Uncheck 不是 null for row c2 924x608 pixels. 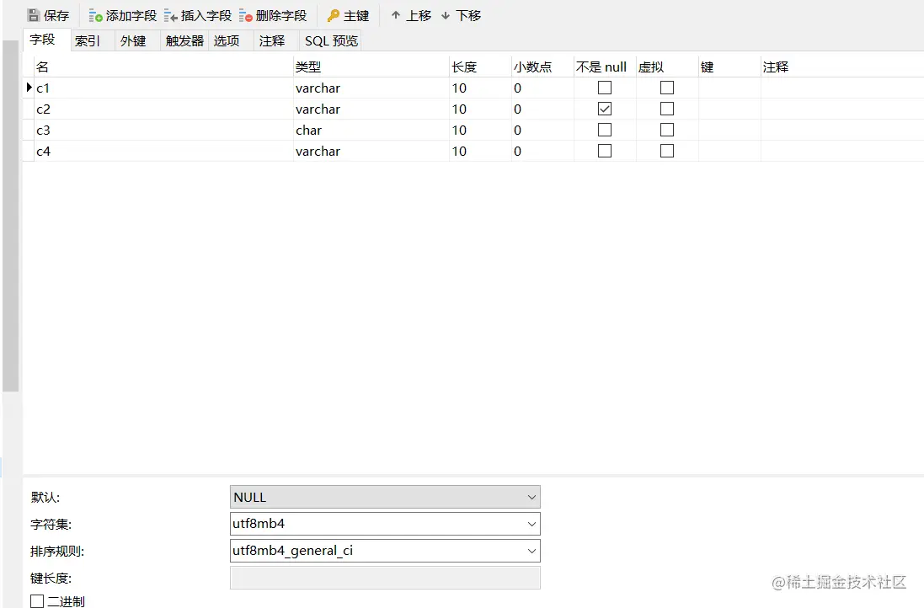click(x=605, y=109)
